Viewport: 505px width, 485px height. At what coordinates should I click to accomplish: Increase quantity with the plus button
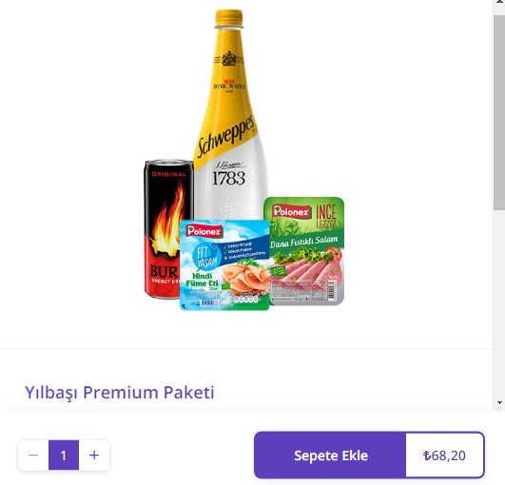[94, 456]
